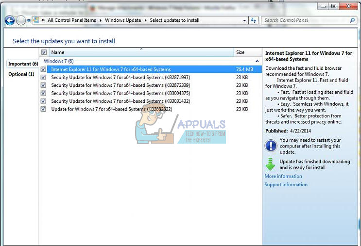This screenshot has width=361, height=246.
Task: Open the More information link
Action: (283, 176)
